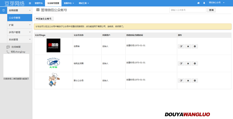Focus the 请输入公共账号 search field
233x119 pixels.
(188, 10)
